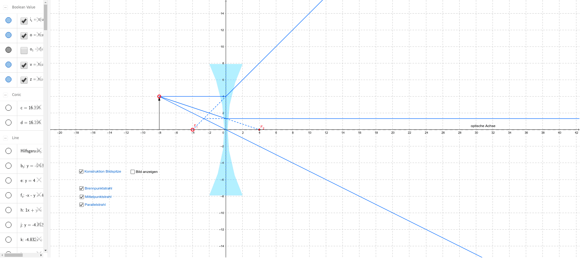Delete the o₁ entry with its X icon
This screenshot has height=258, width=580.
39,49
